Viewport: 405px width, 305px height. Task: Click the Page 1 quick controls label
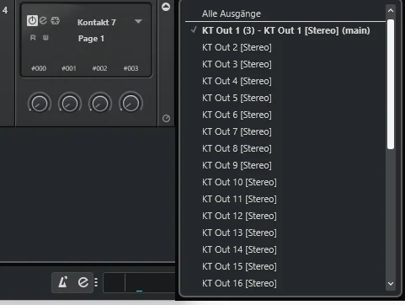click(91, 39)
